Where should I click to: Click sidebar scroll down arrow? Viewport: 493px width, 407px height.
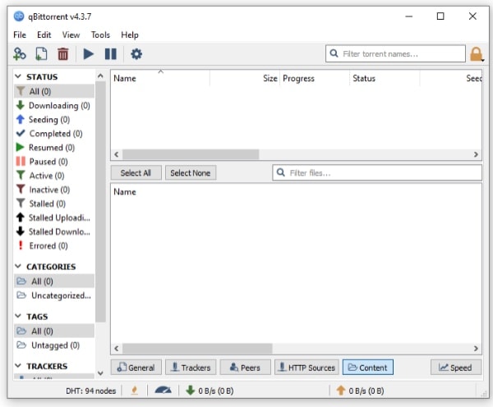[x=100, y=373]
